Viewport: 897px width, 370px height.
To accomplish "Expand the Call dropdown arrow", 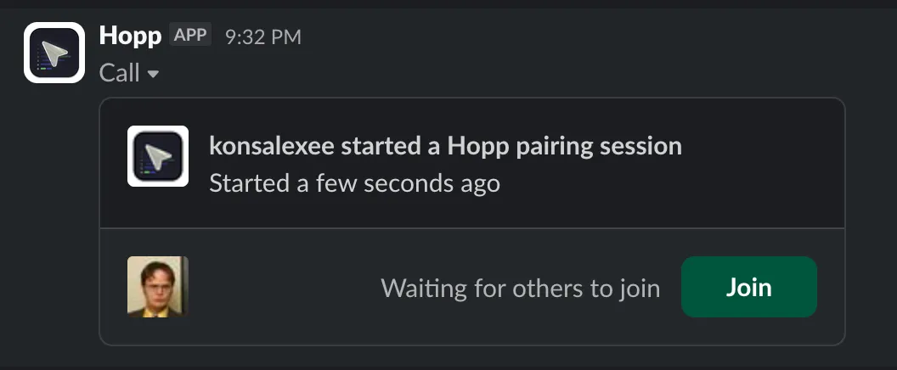I will (x=154, y=75).
